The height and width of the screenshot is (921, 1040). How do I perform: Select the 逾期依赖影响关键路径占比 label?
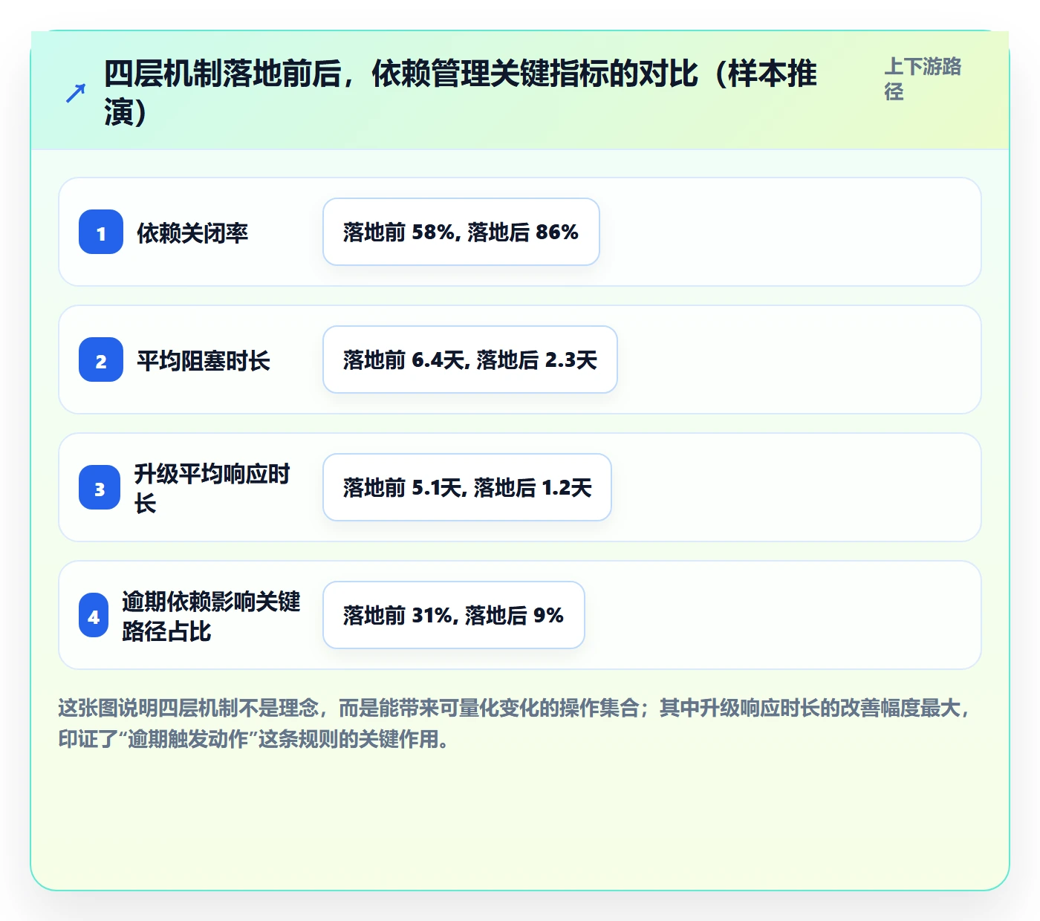212,616
